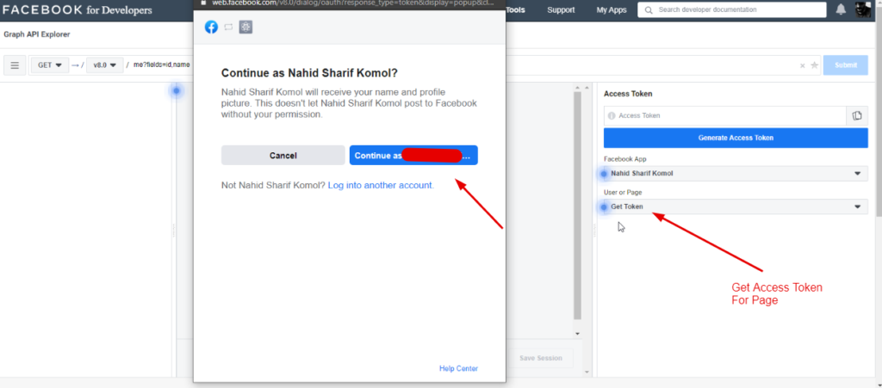This screenshot has width=882, height=388.
Task: Star the query as favorite
Action: [814, 65]
